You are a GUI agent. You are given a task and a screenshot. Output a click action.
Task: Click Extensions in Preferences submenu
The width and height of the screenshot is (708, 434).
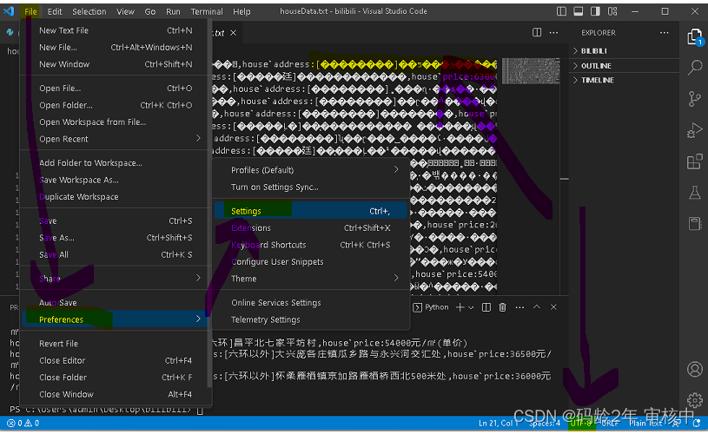[311, 227]
